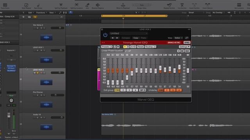Adjust the 3.17k band fader
This screenshot has height=140, width=250.
point(160,68)
